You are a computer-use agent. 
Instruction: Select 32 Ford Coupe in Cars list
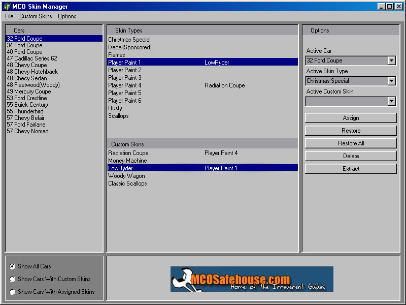tap(54, 39)
